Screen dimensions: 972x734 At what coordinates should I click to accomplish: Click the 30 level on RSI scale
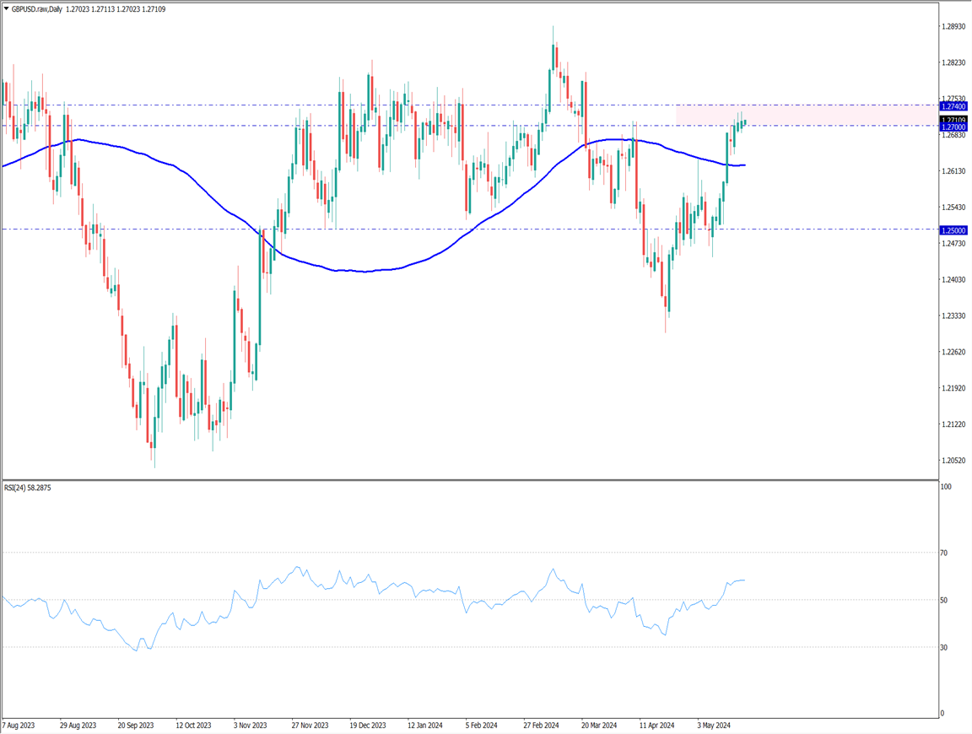tap(945, 648)
